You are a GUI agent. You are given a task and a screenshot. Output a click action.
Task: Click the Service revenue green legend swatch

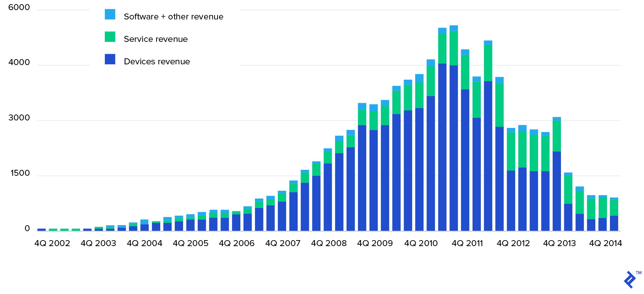(x=110, y=37)
